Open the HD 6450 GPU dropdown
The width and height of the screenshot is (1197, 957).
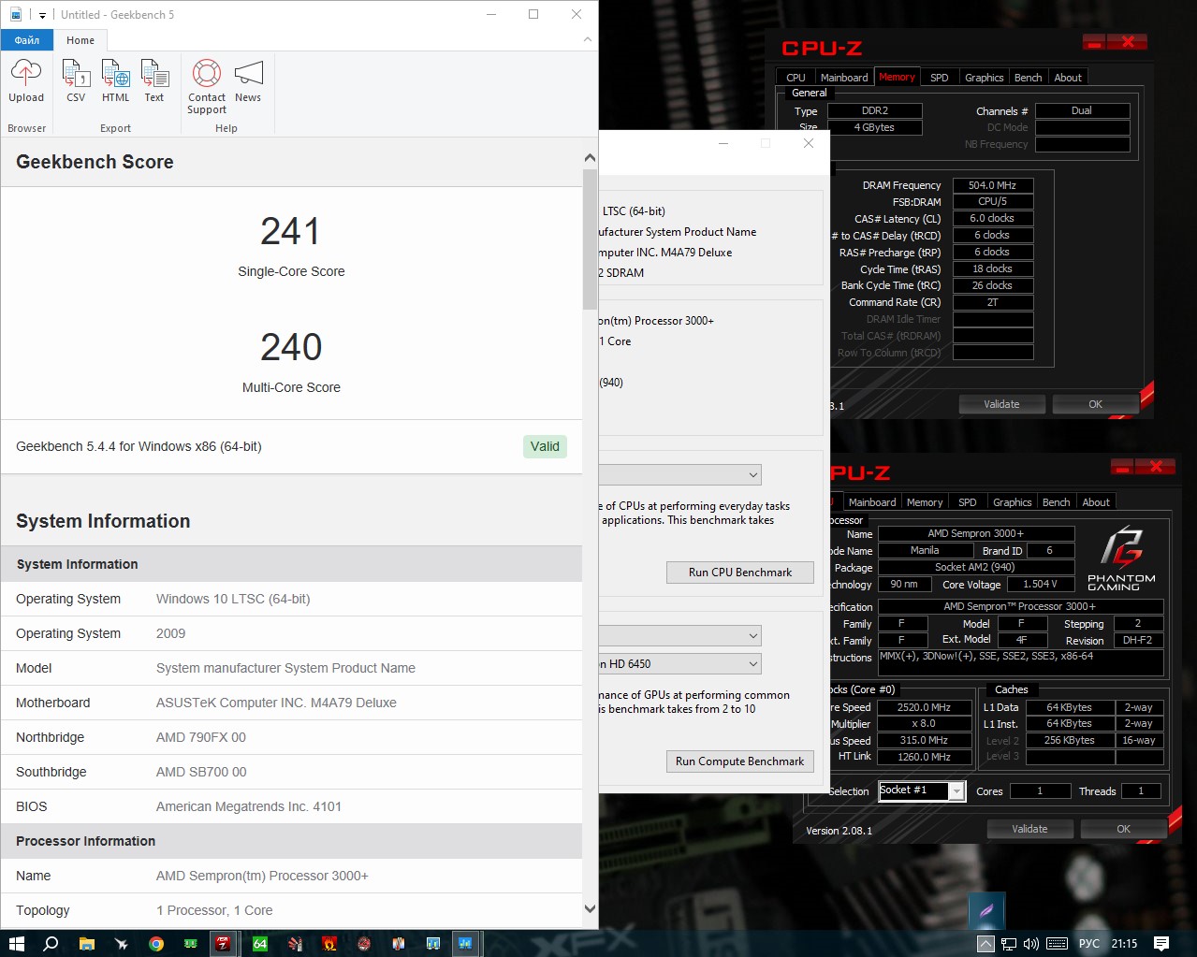(x=680, y=663)
